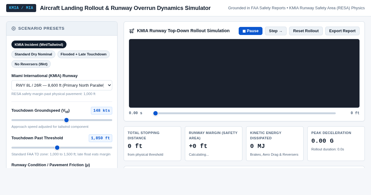Click the Runway Margin (Safety Area) card
The height and width of the screenshot is (195, 371).
214,144
